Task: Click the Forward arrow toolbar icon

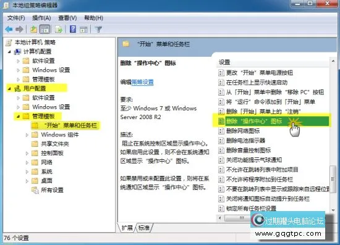Action: 19,29
